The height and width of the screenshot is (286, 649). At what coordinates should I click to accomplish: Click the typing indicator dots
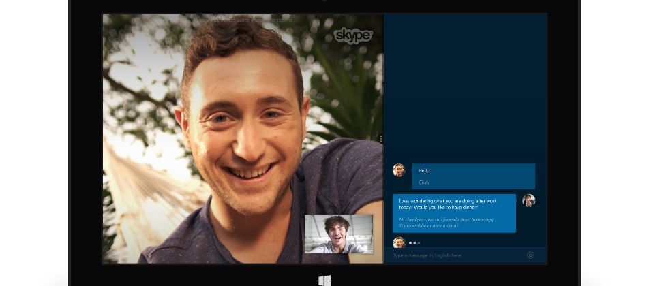414,242
